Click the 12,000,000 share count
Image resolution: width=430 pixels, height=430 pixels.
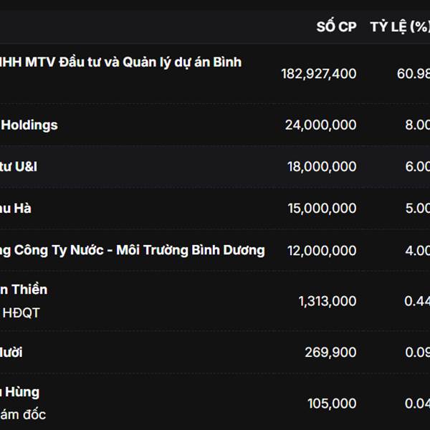click(321, 250)
